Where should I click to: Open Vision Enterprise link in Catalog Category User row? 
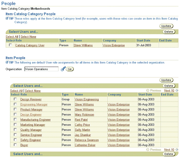(114, 45)
